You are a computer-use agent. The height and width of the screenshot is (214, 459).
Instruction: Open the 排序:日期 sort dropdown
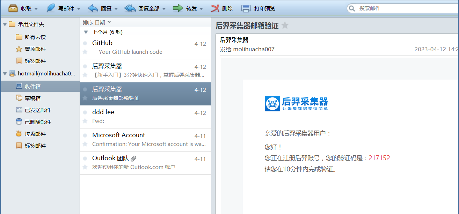97,22
